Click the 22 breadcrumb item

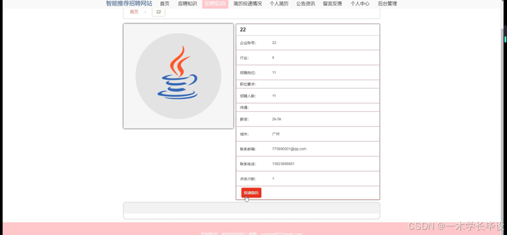point(158,12)
